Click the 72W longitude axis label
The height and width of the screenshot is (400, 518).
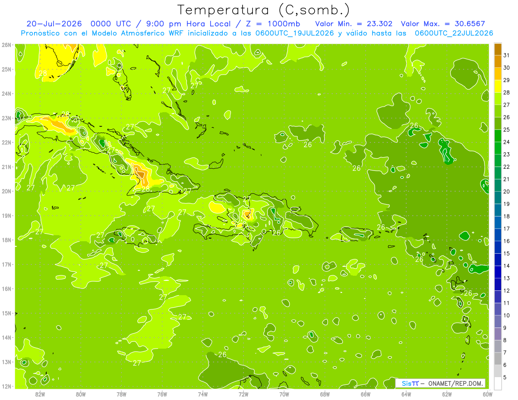(243, 394)
